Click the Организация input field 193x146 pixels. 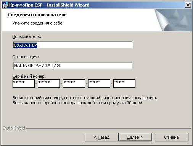[73, 66]
